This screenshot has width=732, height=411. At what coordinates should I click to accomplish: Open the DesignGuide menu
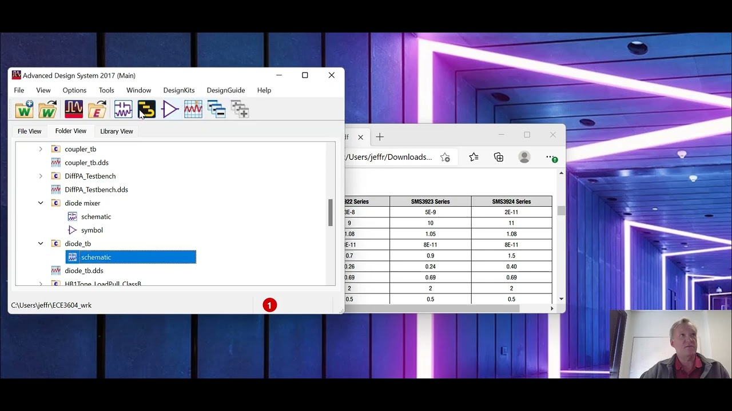226,90
